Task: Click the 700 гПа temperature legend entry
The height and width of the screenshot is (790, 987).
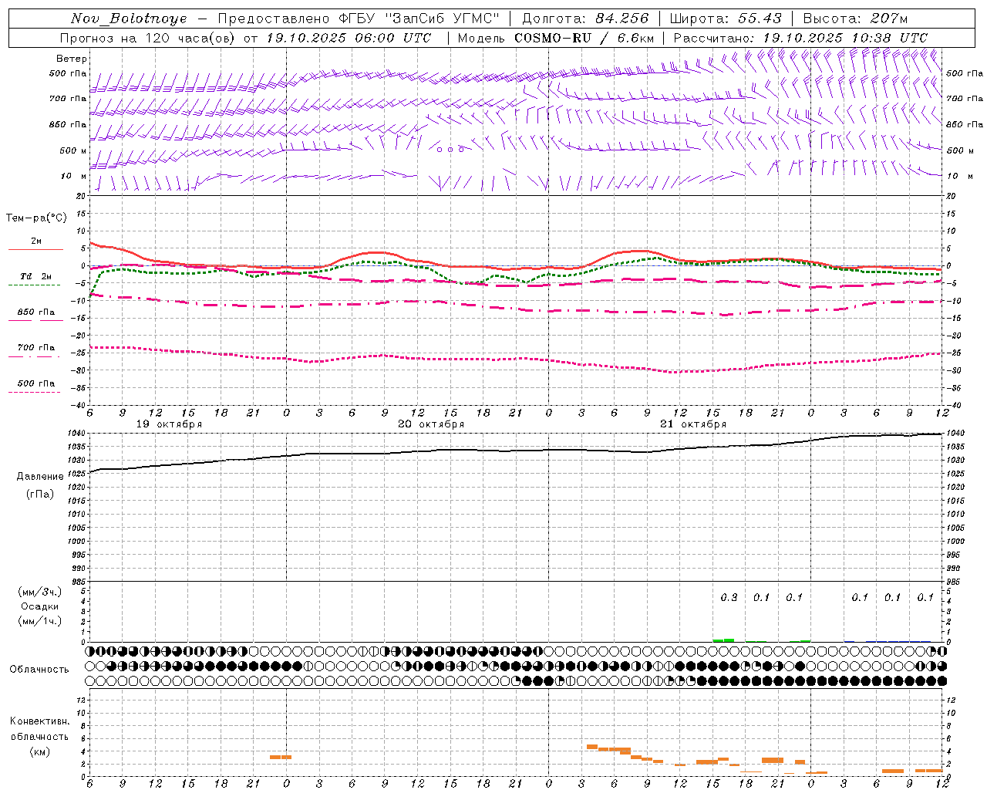Action: [x=35, y=349]
